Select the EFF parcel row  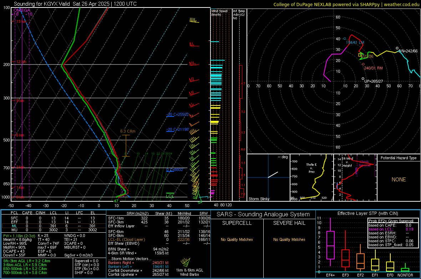(54, 222)
